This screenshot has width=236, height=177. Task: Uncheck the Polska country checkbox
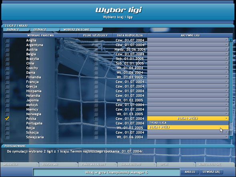pos(7,119)
